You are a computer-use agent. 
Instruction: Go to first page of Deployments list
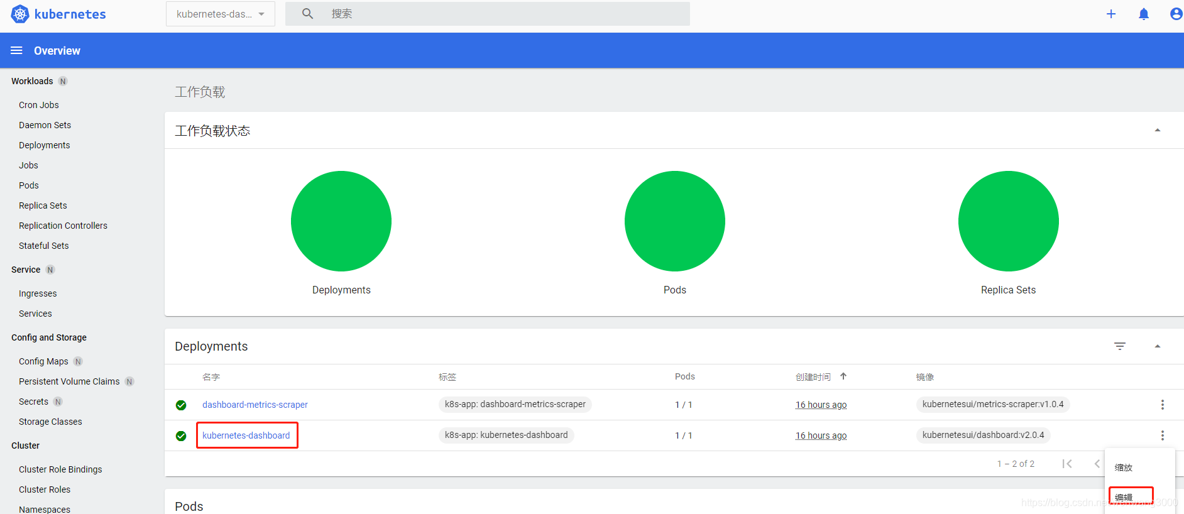[1067, 464]
